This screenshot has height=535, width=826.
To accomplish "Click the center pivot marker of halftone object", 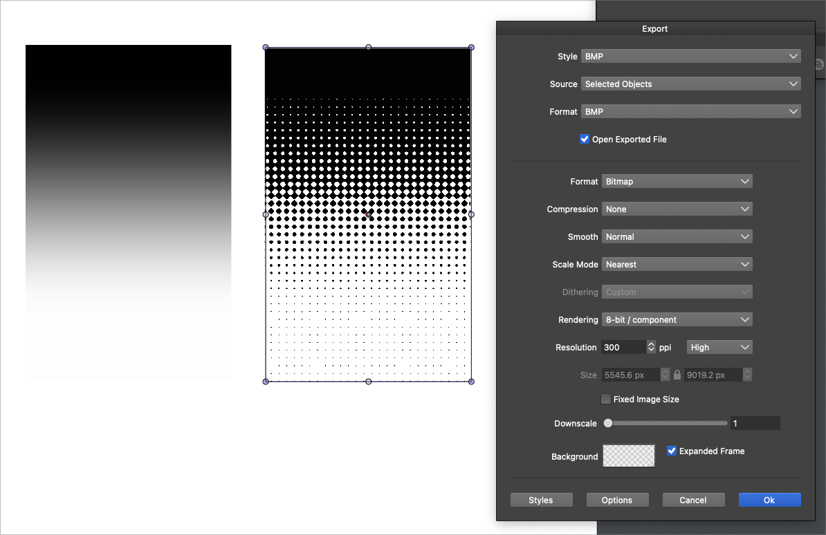I will 368,215.
